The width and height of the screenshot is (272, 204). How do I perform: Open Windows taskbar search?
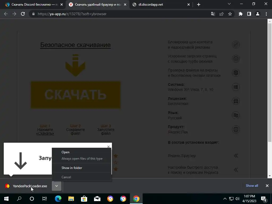point(19,199)
